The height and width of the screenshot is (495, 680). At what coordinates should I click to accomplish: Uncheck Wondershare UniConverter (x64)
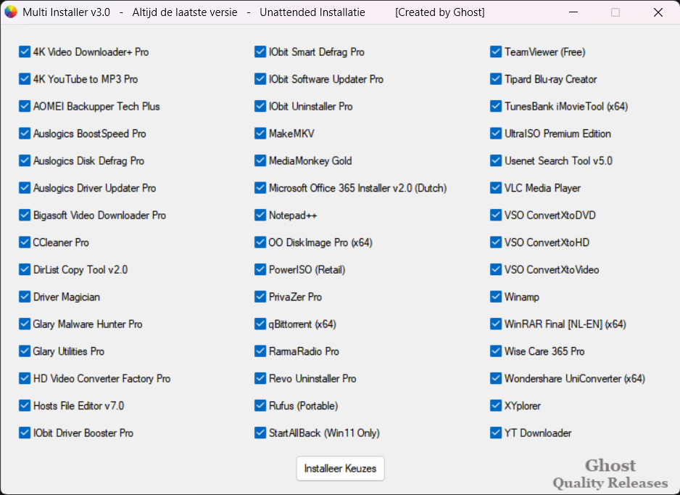496,379
